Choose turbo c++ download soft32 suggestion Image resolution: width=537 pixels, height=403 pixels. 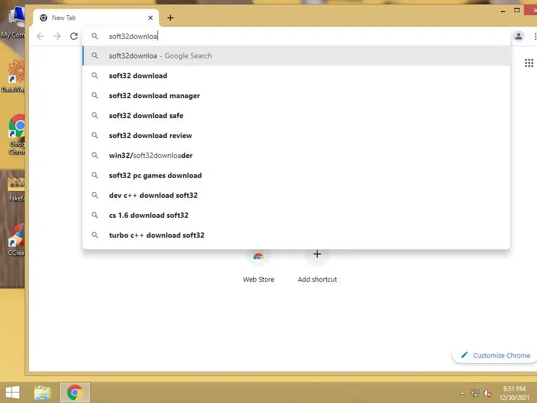click(297, 235)
